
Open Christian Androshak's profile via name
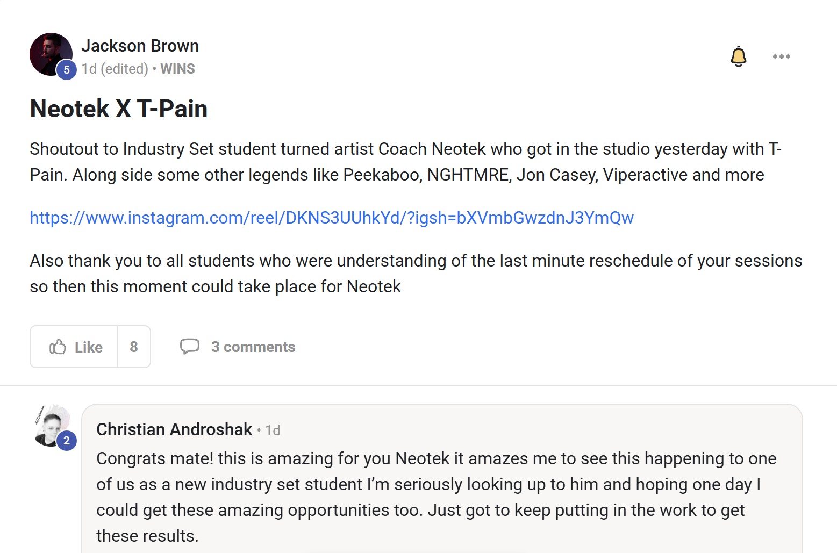click(174, 429)
